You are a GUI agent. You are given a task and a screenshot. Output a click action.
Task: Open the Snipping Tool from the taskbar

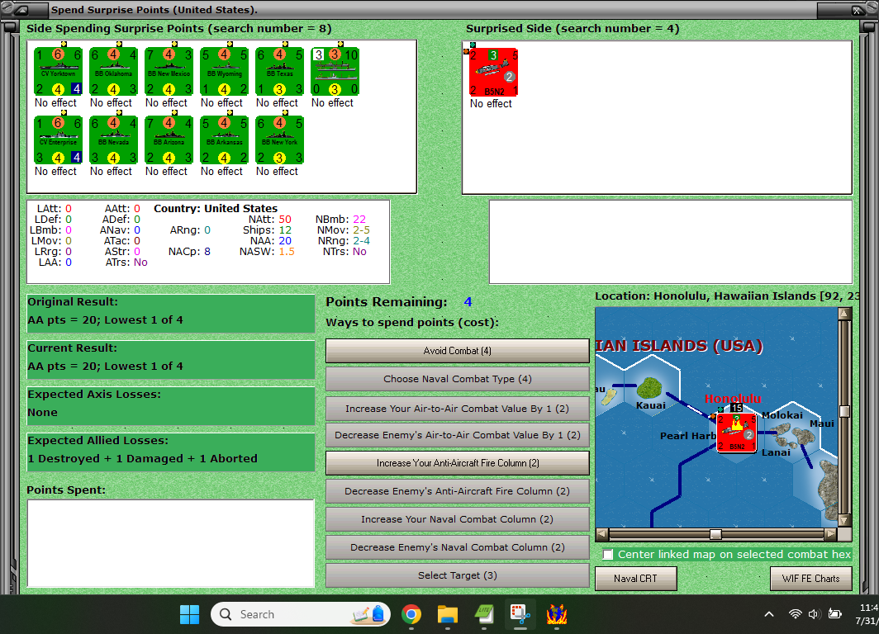tap(520, 614)
